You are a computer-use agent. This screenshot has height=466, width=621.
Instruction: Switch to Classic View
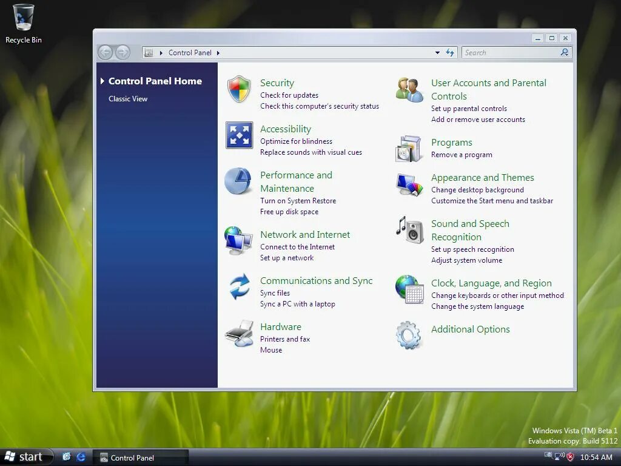[x=127, y=98]
